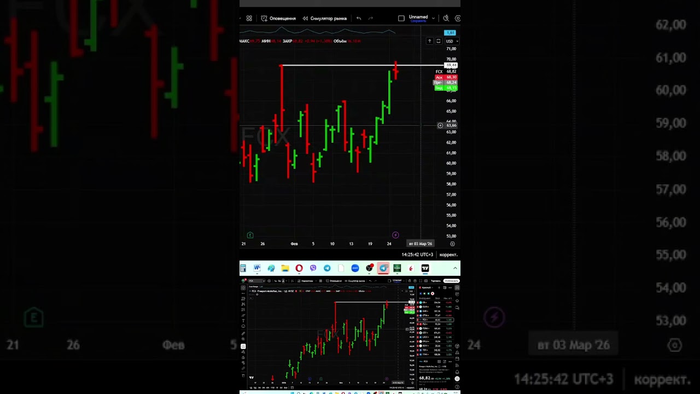The image size is (700, 394).
Task: Select the TTMI row in the watchlist
Action: pyautogui.click(x=435, y=354)
